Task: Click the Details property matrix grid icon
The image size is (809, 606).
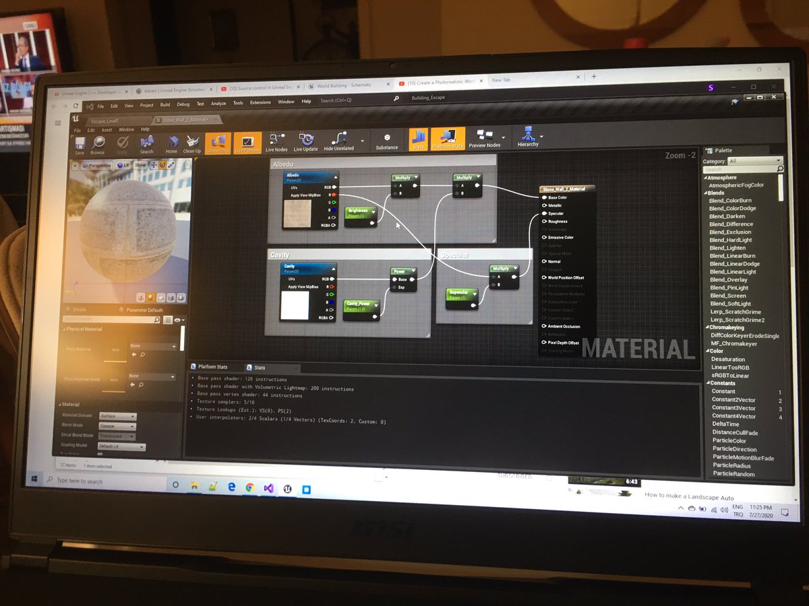Action: tap(168, 321)
